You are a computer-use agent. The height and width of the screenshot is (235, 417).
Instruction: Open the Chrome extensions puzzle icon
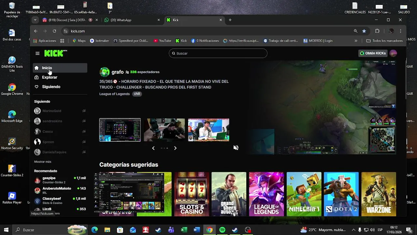pyautogui.click(x=377, y=31)
